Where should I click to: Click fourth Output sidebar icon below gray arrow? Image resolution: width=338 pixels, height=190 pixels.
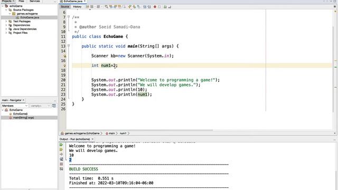coord(61,159)
